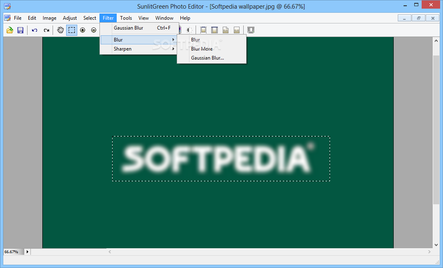Undo the last action via toolbar

[x=35, y=30]
